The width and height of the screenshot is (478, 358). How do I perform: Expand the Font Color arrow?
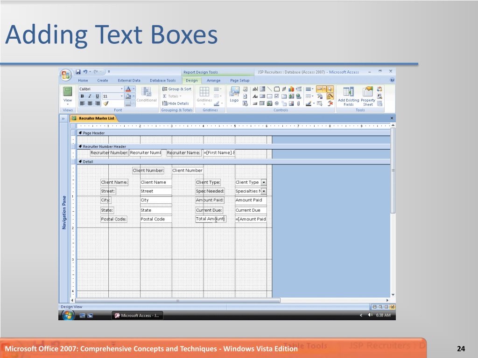point(134,89)
